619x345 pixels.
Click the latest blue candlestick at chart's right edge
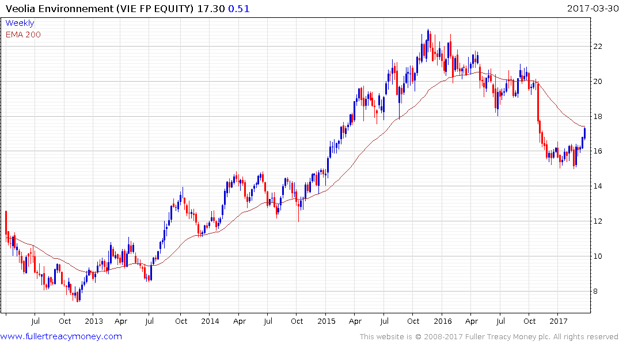tap(585, 132)
